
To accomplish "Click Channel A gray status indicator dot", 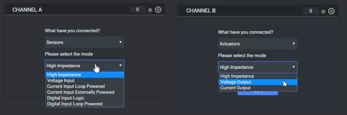I will point(150,10).
